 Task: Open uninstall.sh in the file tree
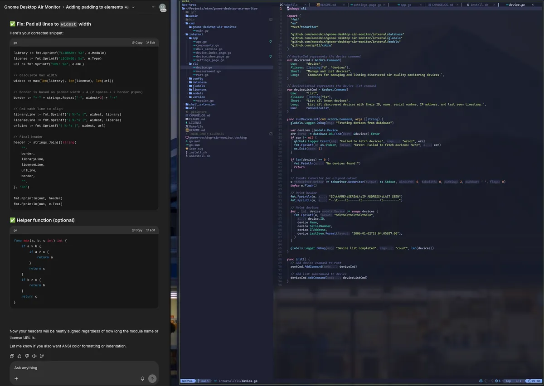[198, 156]
